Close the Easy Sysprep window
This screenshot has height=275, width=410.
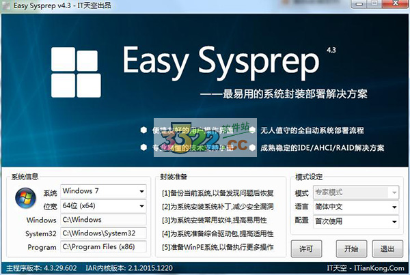(x=396, y=3)
